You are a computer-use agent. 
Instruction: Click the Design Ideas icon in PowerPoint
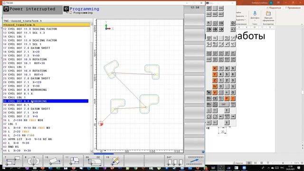(x=268, y=14)
